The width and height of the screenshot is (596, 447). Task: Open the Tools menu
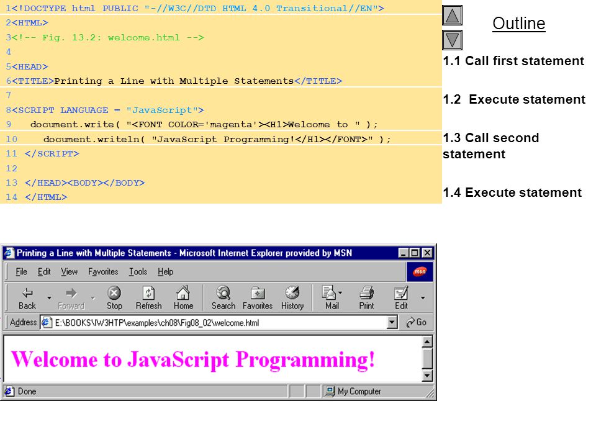click(138, 271)
